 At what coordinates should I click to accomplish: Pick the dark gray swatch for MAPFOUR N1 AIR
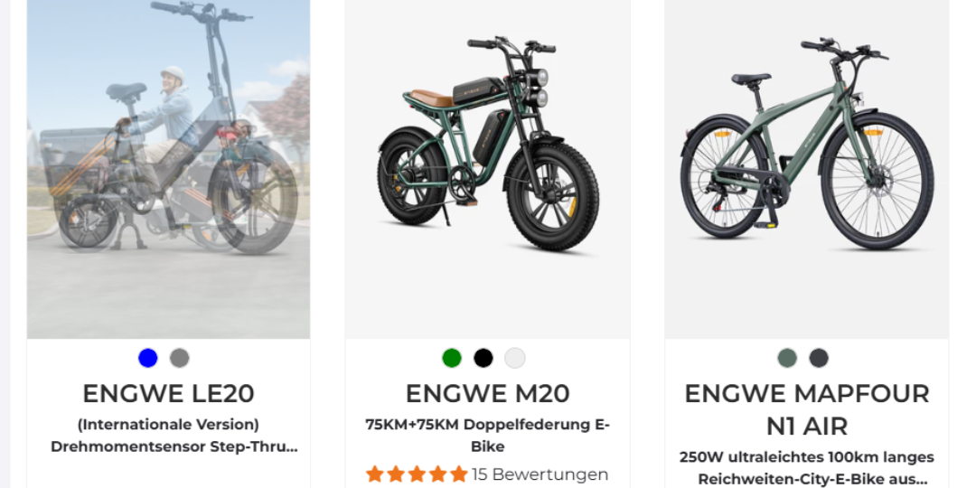pos(819,358)
